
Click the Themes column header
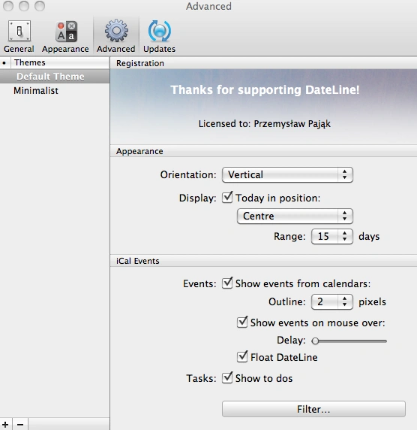pos(60,62)
